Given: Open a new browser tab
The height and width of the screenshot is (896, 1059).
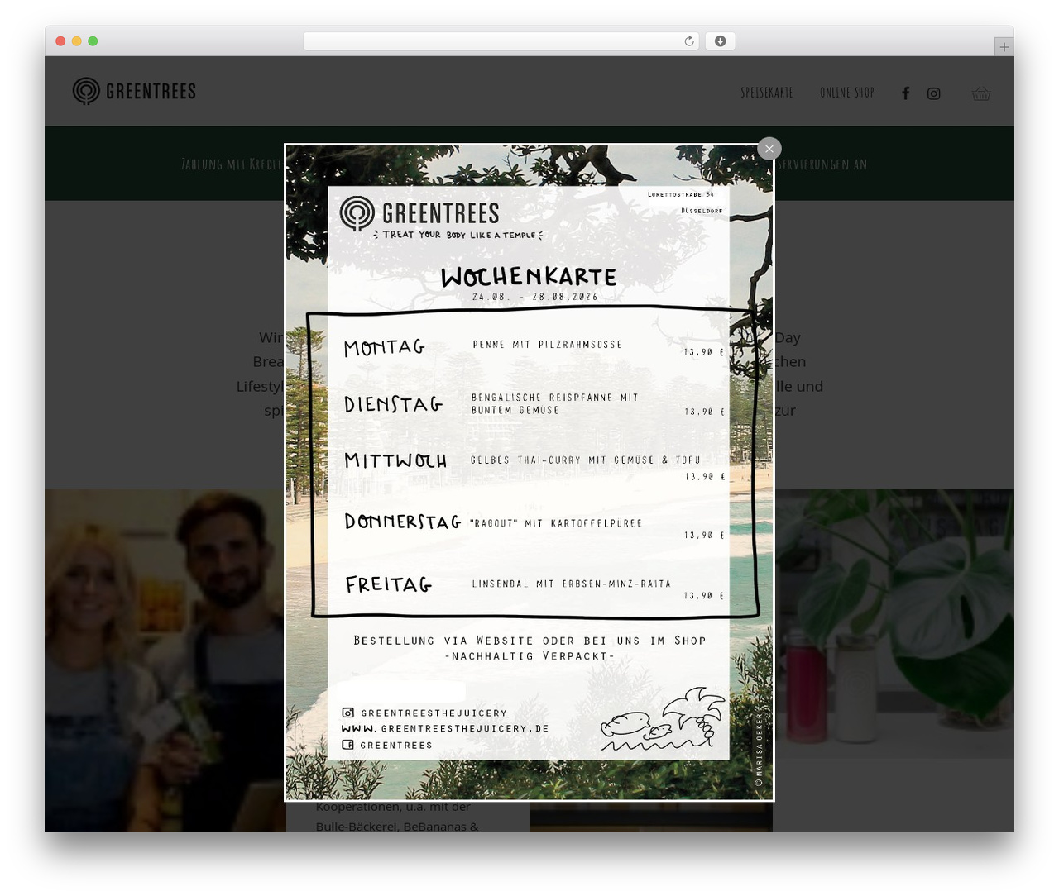Looking at the screenshot, I should (1004, 47).
